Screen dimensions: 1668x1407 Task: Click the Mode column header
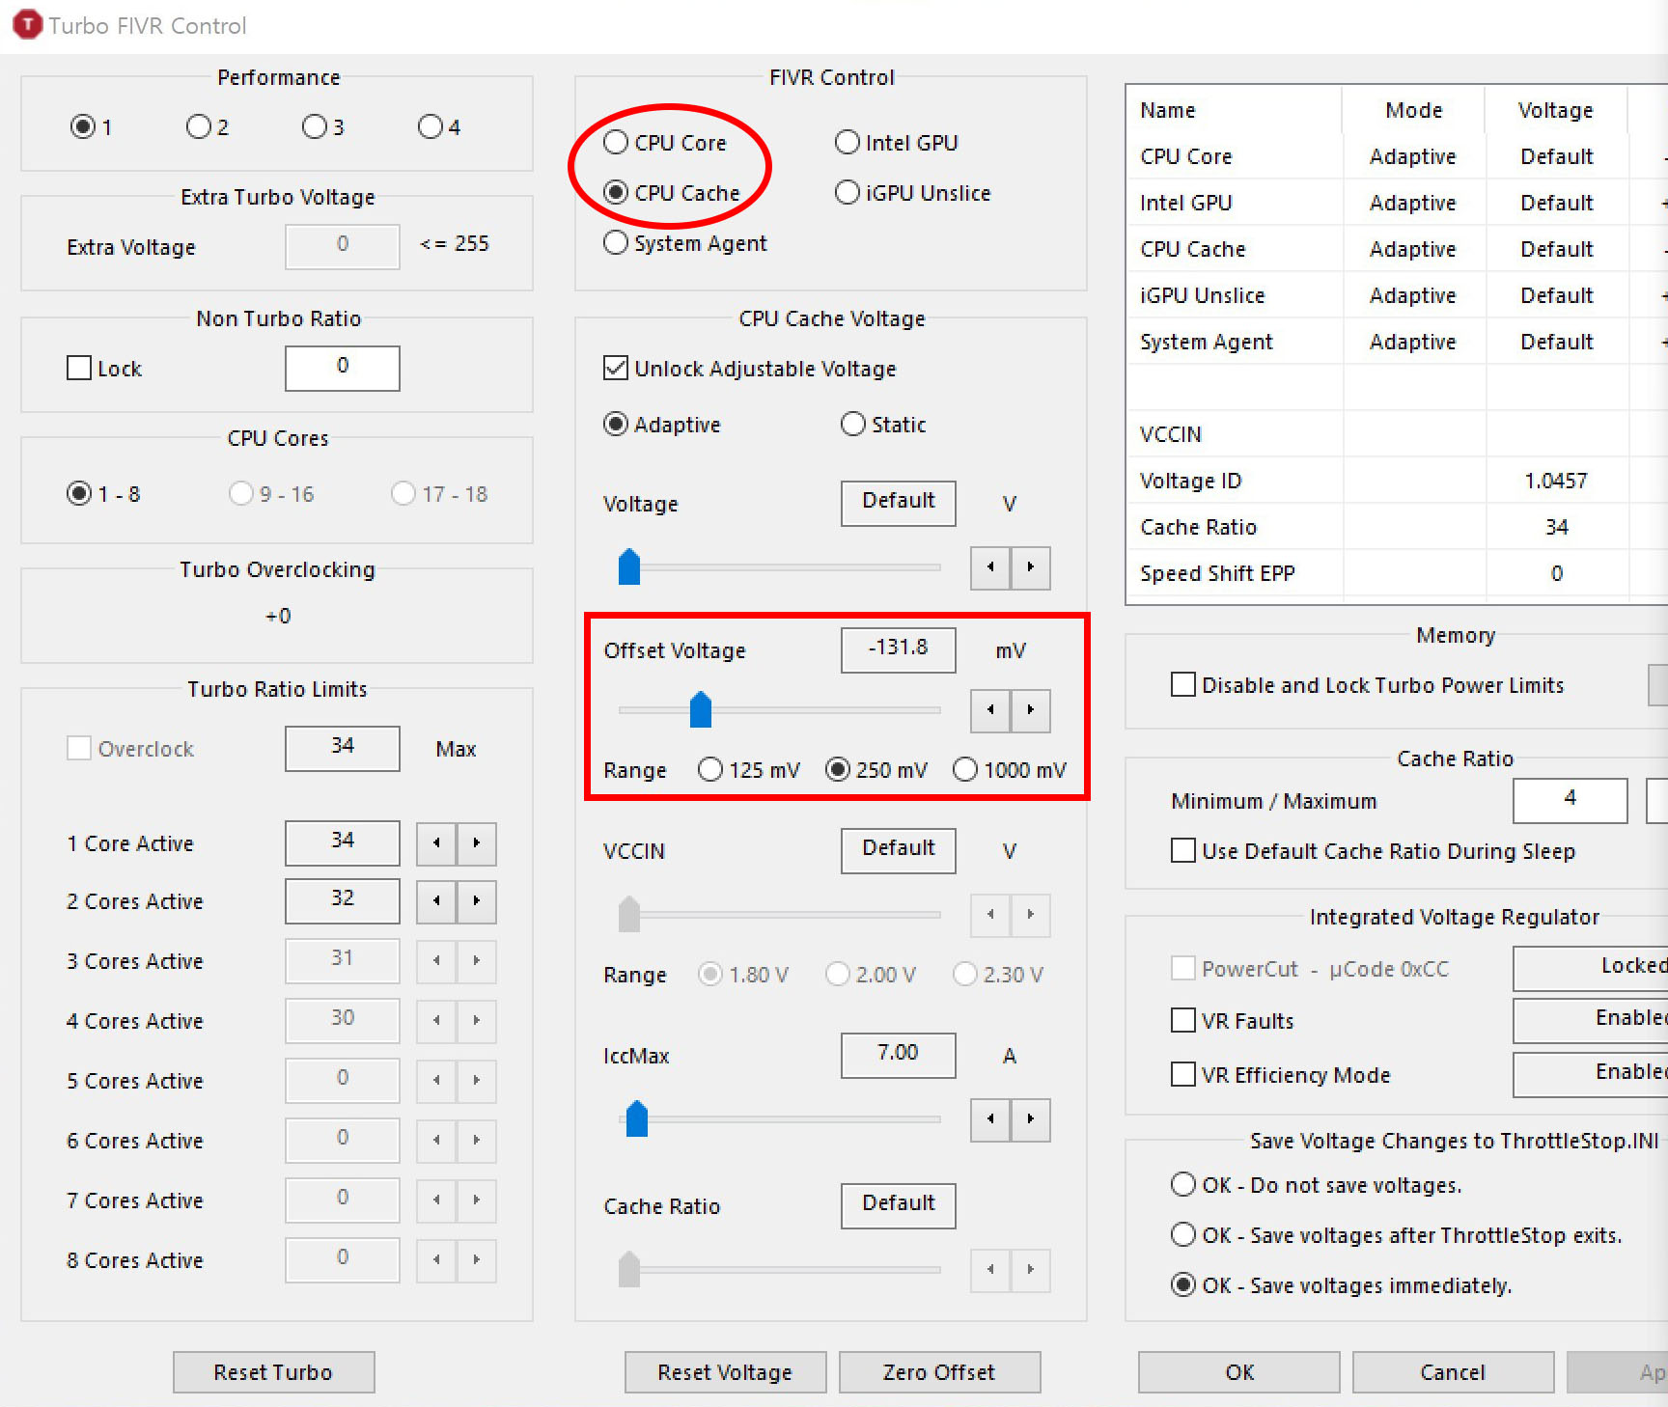(1413, 110)
